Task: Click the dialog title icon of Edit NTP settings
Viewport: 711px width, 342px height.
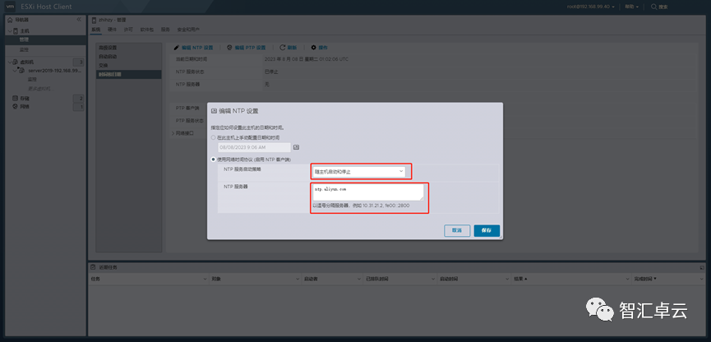Action: pyautogui.click(x=215, y=111)
